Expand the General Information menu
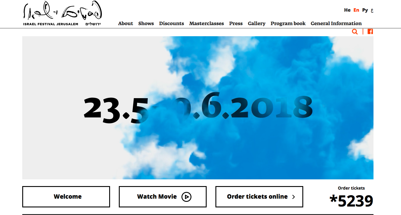 pyautogui.click(x=336, y=23)
